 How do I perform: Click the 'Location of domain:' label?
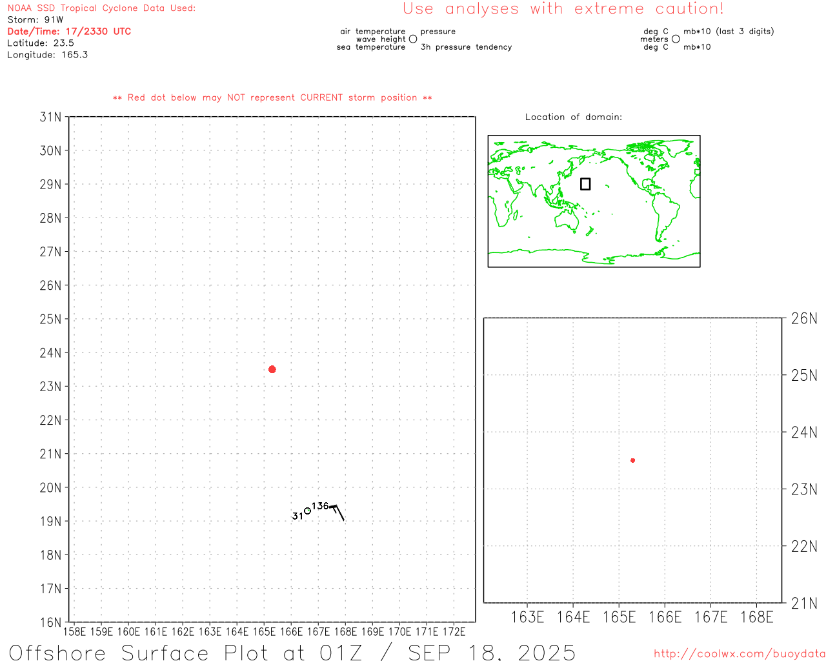click(574, 117)
